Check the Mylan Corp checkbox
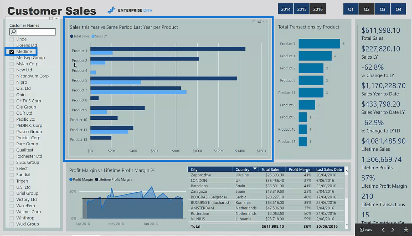 point(12,64)
